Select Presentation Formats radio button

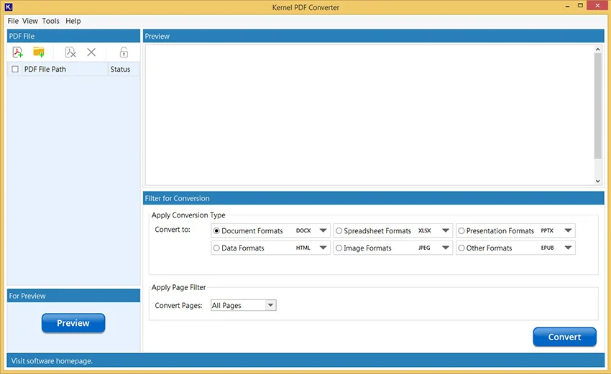(461, 230)
